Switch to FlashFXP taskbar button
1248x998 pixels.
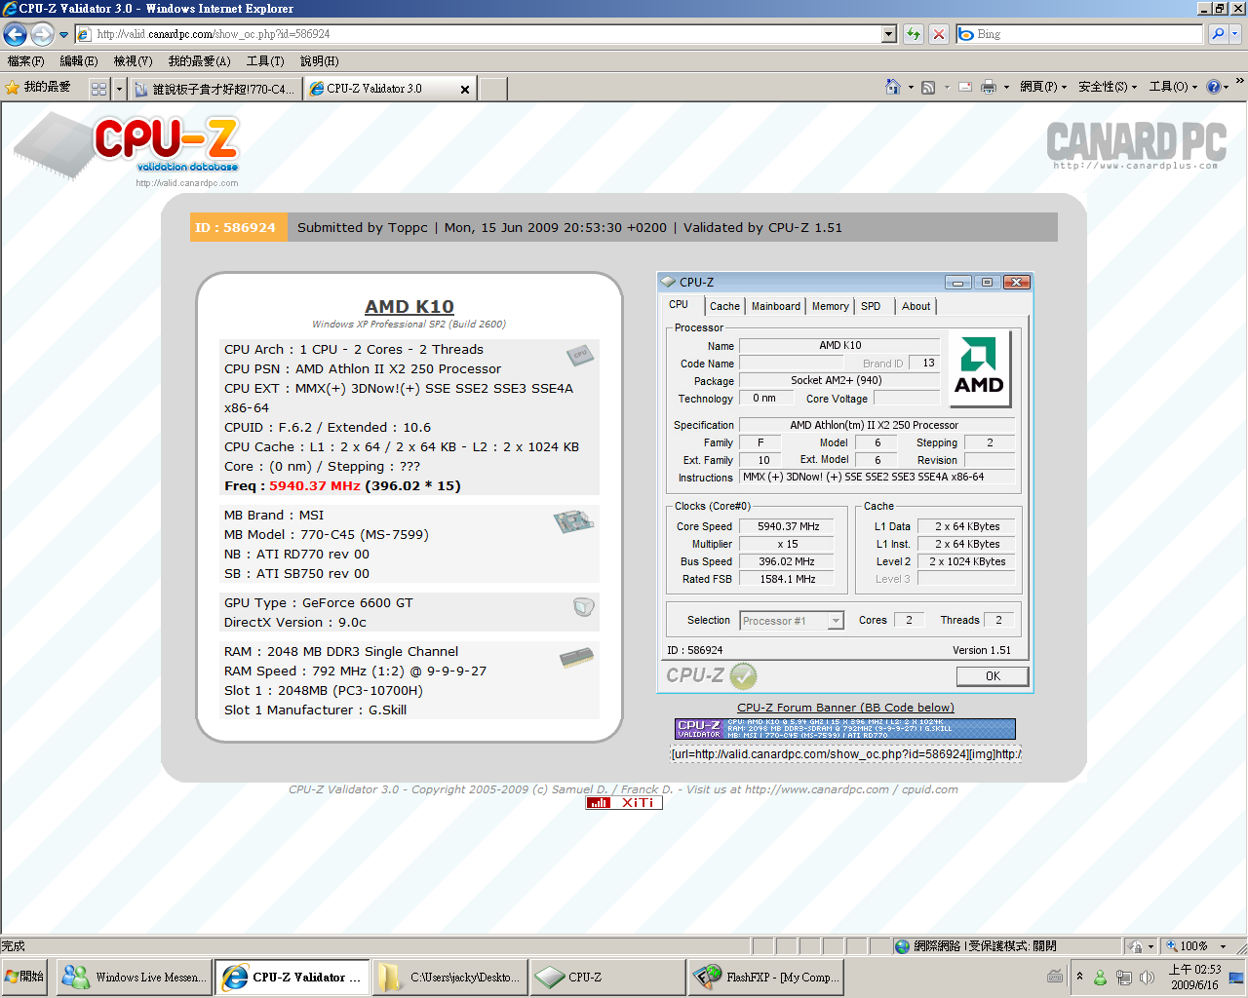(766, 977)
